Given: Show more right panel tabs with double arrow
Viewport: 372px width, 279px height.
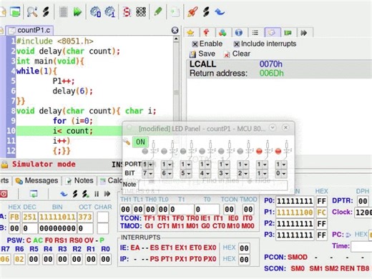Looking at the screenshot, I should 304,32.
